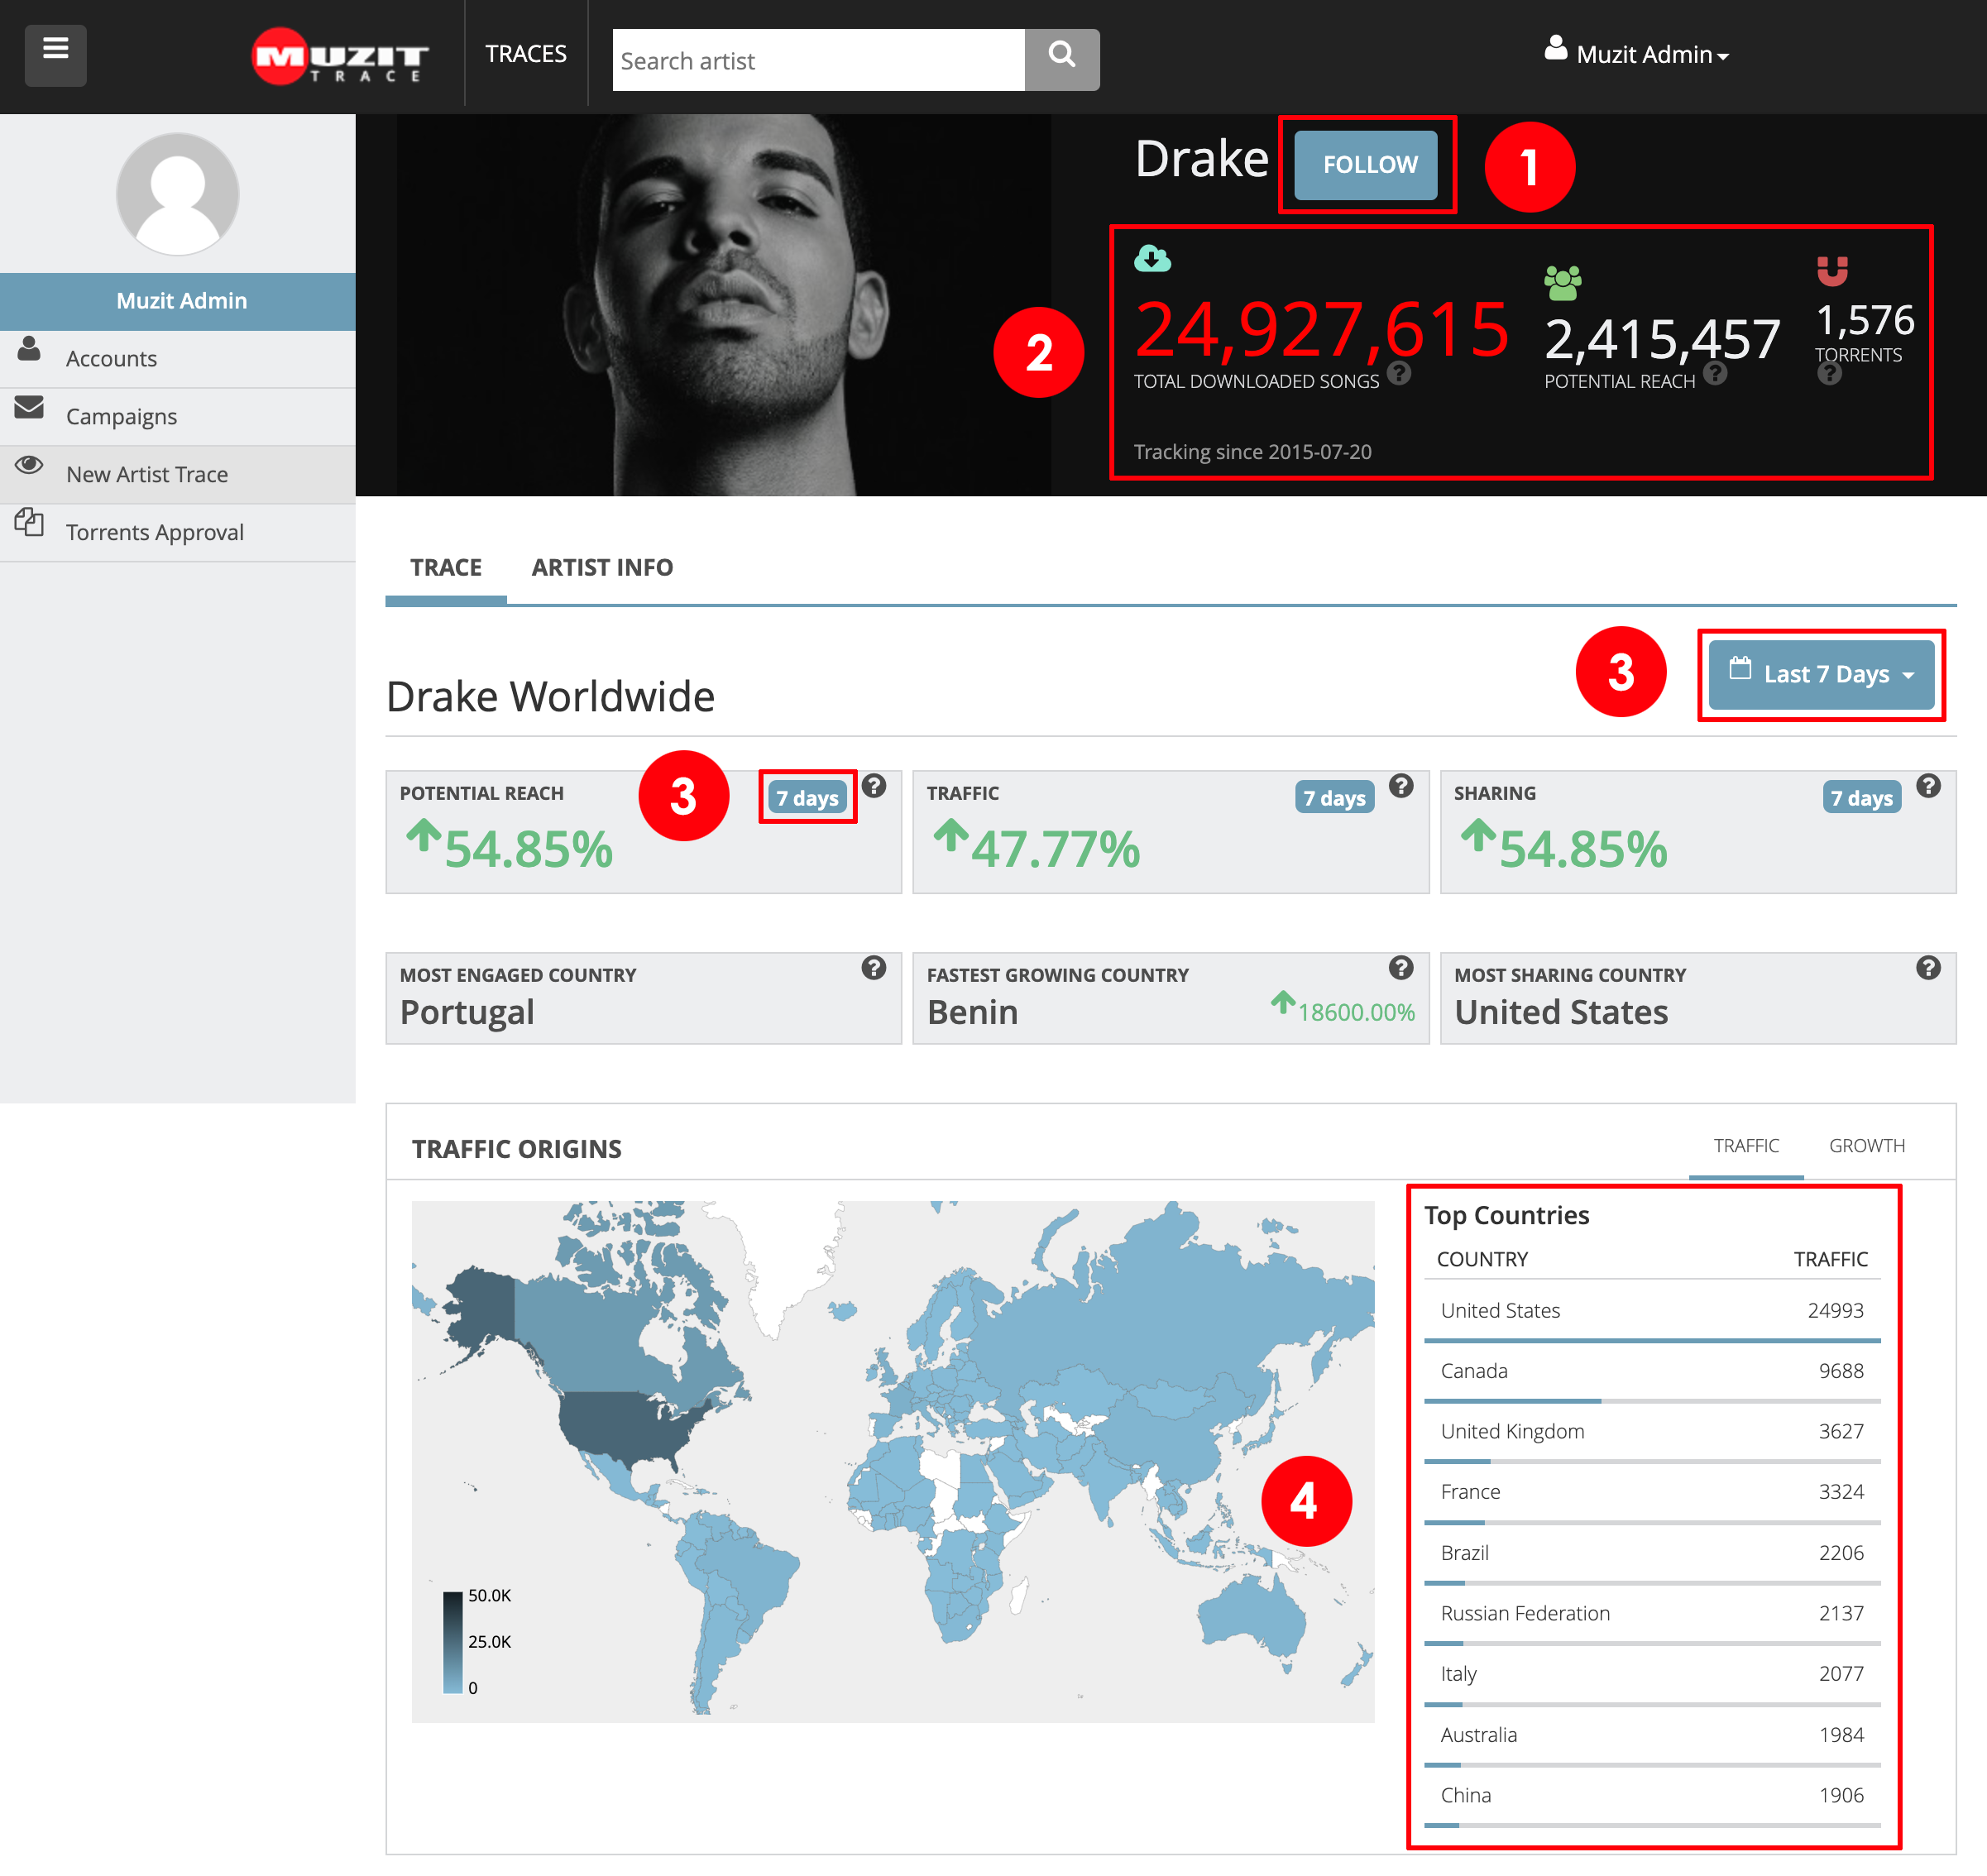Select France row in Top Countries
The image size is (1987, 1876).
1652,1493
